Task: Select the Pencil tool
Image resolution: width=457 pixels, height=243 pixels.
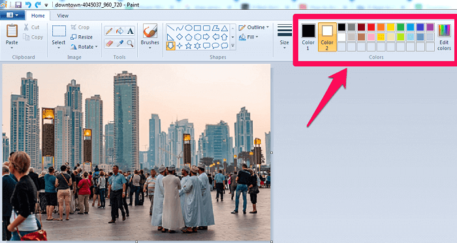Action: tap(110, 31)
